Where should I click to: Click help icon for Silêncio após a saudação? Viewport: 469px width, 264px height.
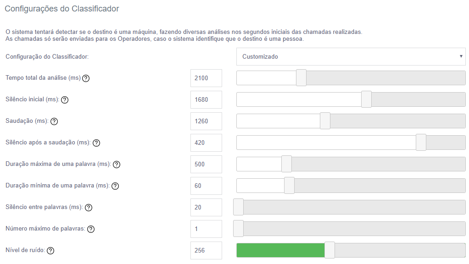96,143
